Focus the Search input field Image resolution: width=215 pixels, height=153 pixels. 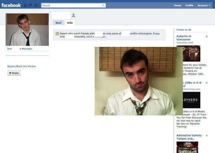tap(71, 5)
